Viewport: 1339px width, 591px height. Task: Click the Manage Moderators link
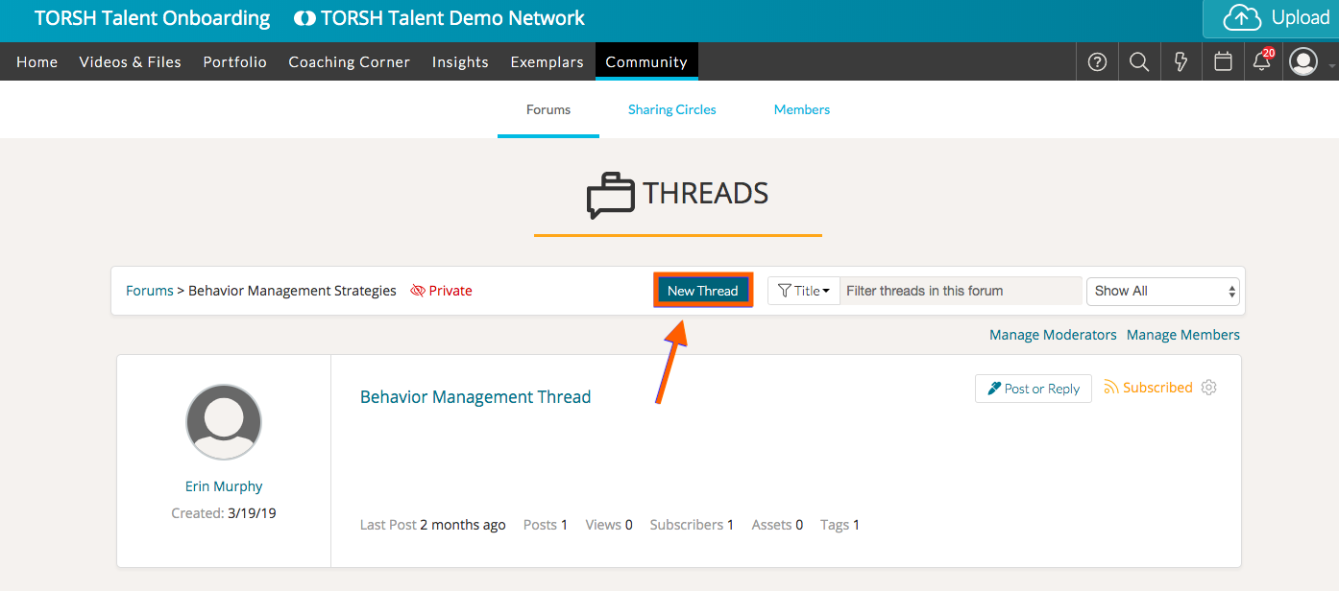(1053, 335)
